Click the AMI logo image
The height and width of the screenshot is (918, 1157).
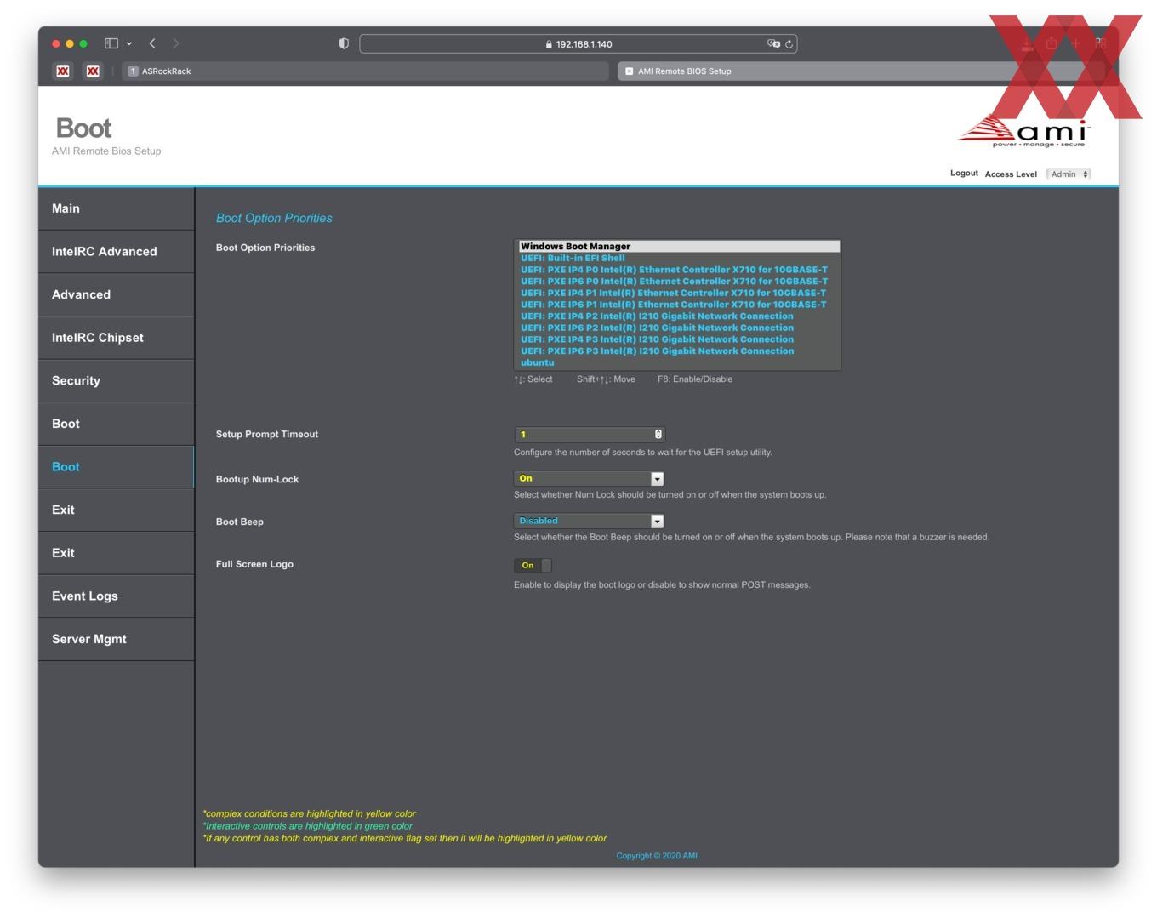pos(1024,132)
